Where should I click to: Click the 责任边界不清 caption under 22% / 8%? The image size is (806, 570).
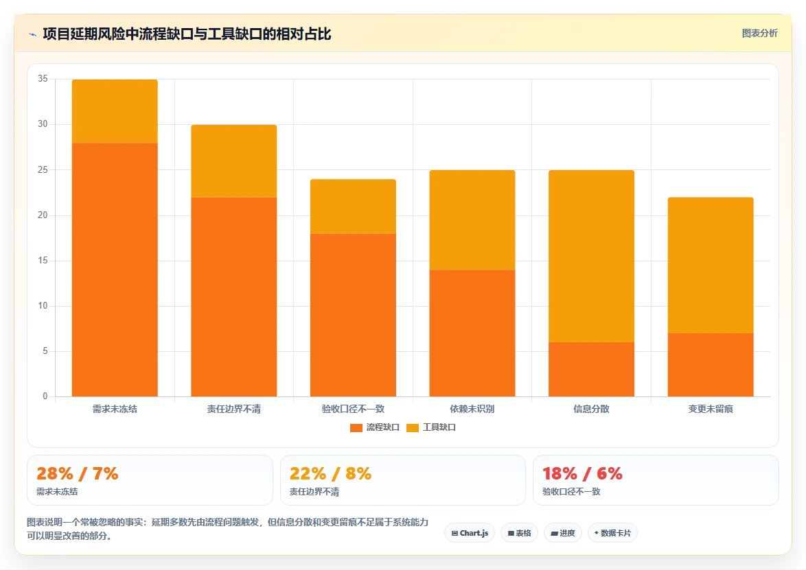[314, 491]
